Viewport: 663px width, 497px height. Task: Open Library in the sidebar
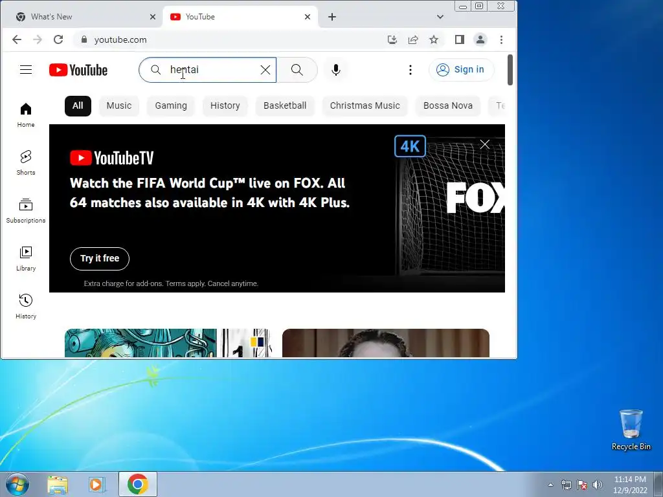click(x=26, y=259)
